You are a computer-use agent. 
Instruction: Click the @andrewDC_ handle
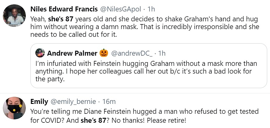click(132, 53)
